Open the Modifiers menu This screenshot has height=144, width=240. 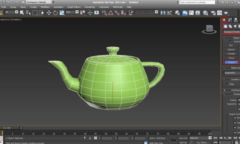(x=45, y=7)
